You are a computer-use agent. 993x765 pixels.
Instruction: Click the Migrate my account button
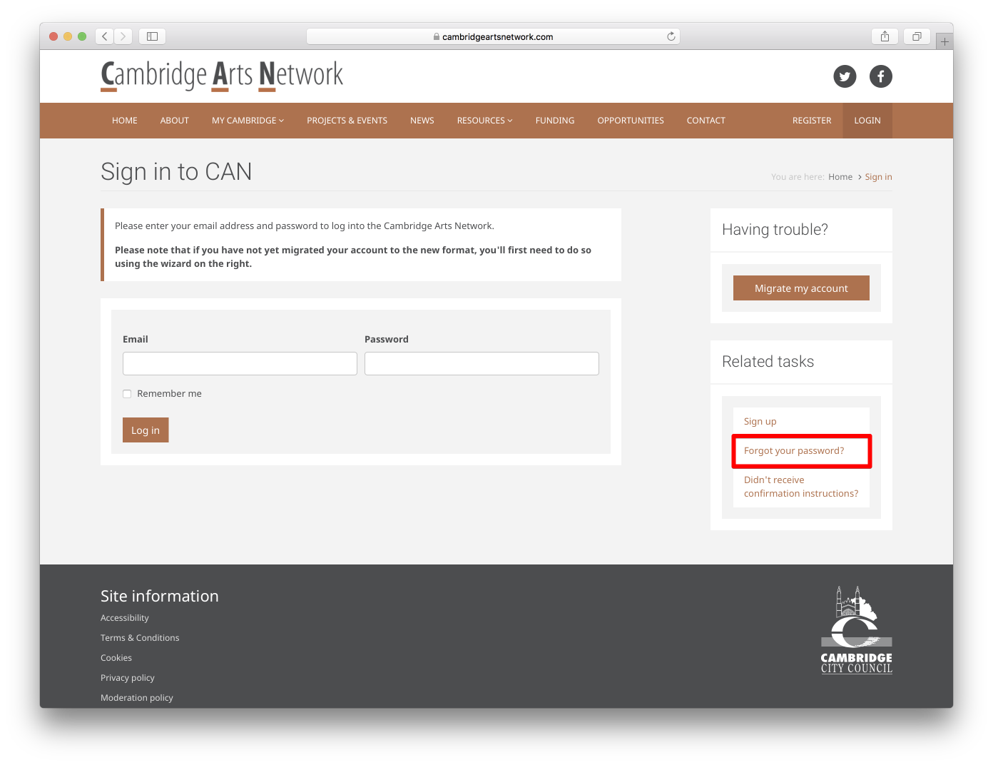[x=801, y=288]
